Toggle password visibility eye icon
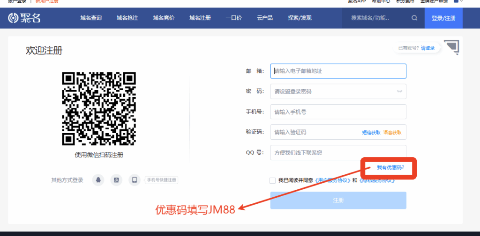Viewport: 480px width, 236px height. pos(399,91)
